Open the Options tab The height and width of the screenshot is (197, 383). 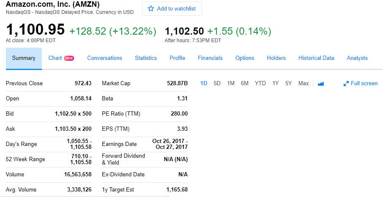245,58
